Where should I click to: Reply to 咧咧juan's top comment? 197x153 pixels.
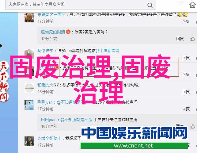click(x=186, y=109)
